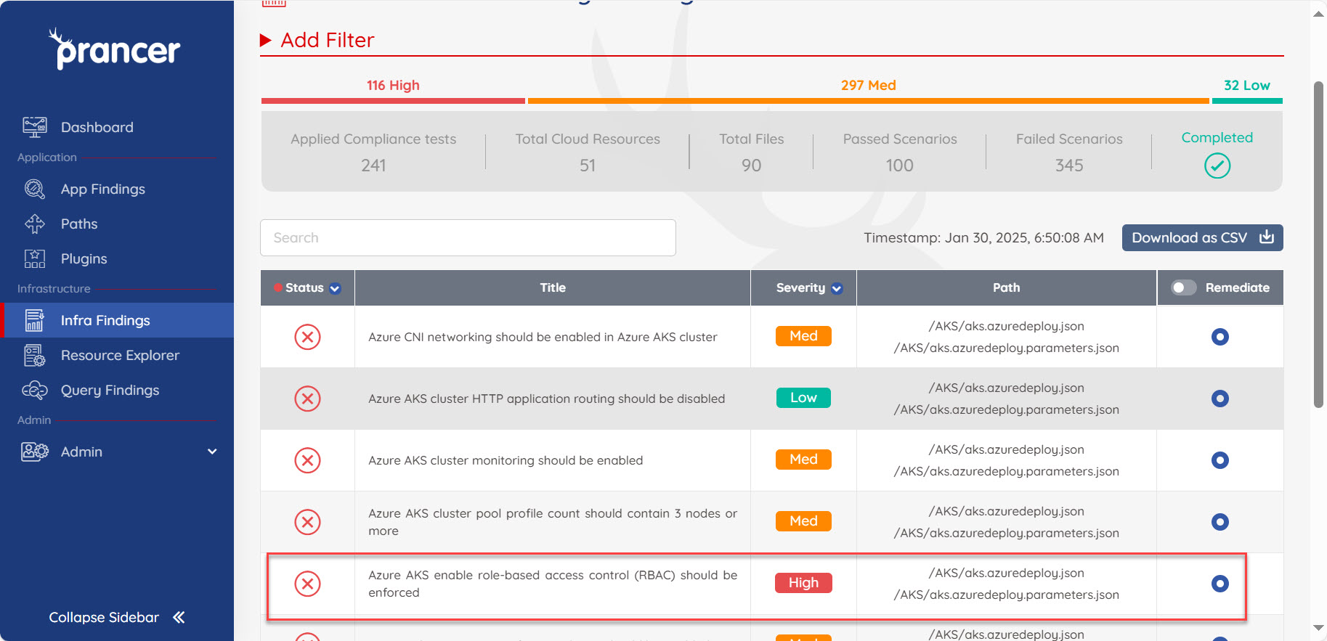The image size is (1327, 641).
Task: Click the 116 High severity count
Action: pos(393,85)
